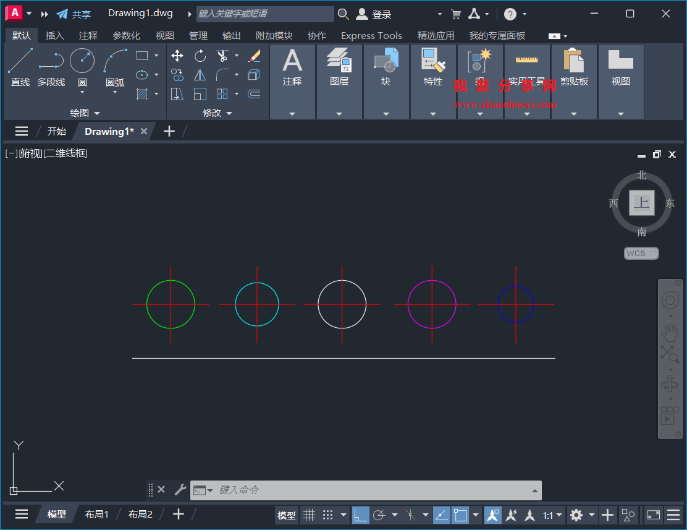Screen dimensions: 687x530
Task: Click the 登录 sign-in link
Action: point(381,14)
